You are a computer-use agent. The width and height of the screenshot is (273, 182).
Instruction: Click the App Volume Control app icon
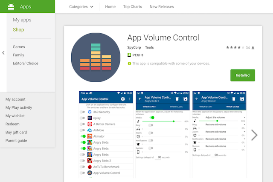click(x=96, y=58)
